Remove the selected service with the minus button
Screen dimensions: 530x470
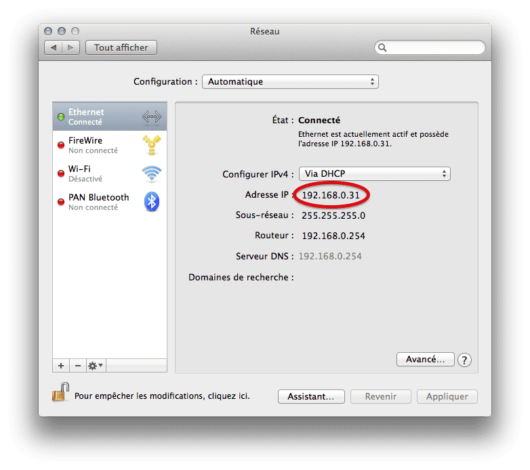(x=78, y=366)
